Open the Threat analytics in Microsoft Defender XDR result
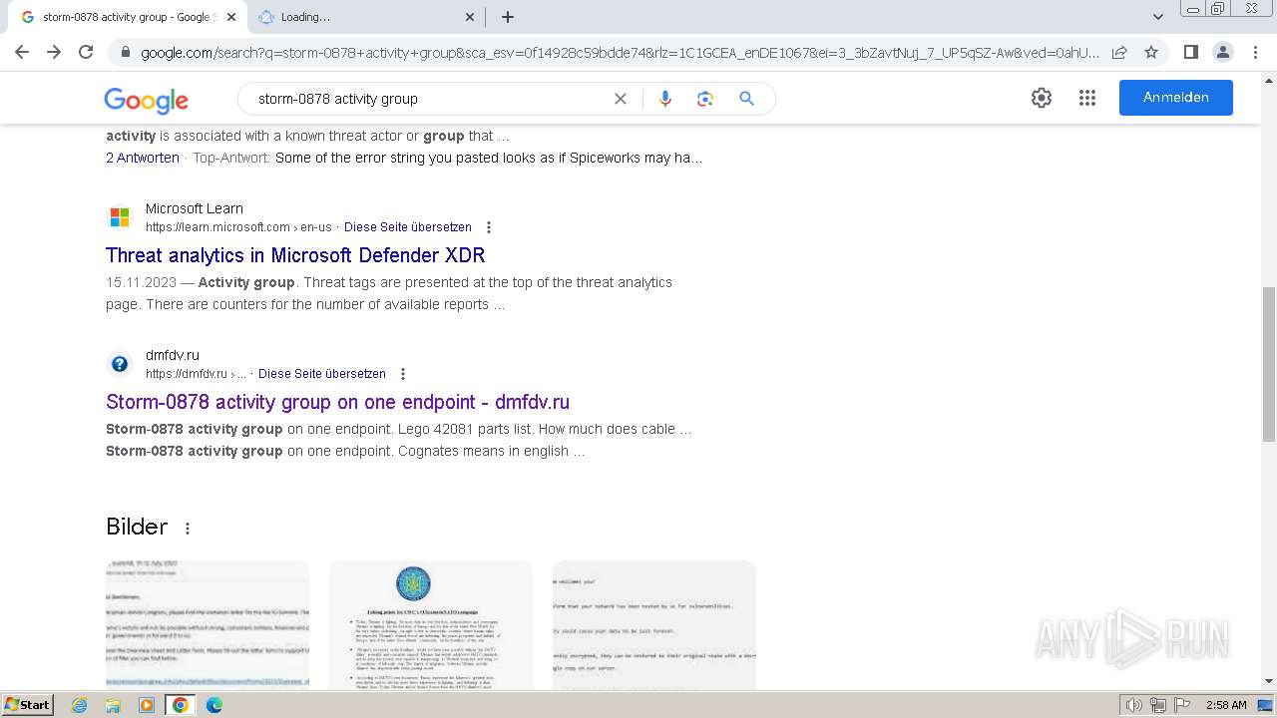Viewport: 1277px width, 718px height. (x=295, y=255)
